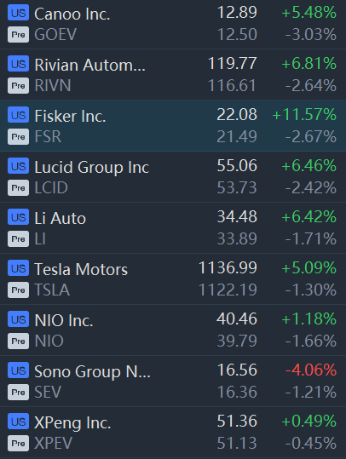The image size is (346, 459).
Task: Click NIO pre-market price 39.79
Action: (x=237, y=341)
